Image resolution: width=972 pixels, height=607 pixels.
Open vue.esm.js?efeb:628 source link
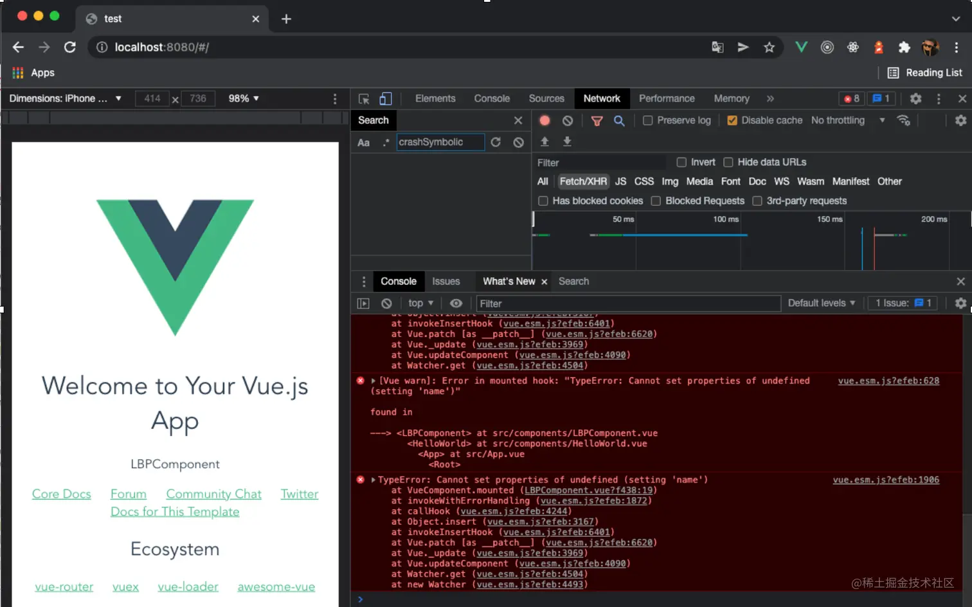(x=888, y=381)
